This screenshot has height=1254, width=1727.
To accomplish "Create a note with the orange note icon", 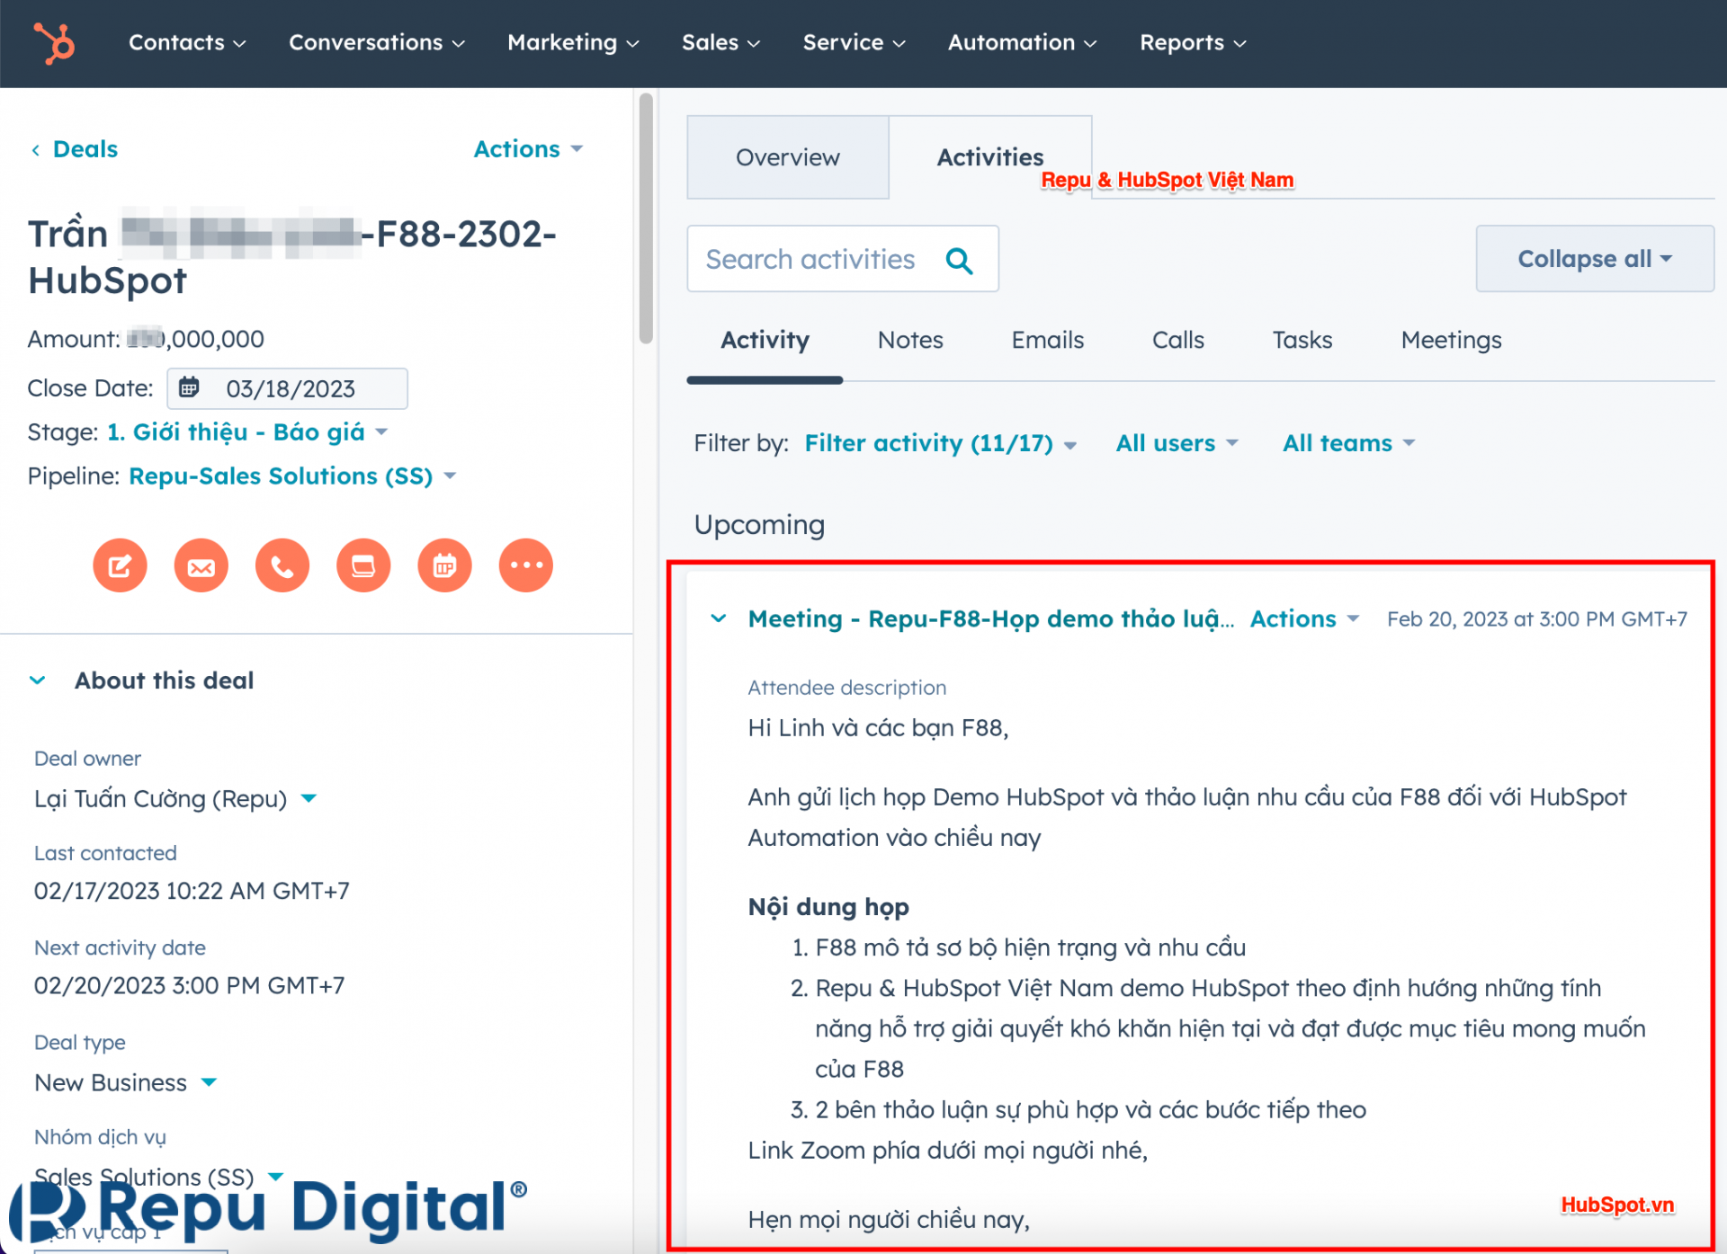I will (120, 565).
